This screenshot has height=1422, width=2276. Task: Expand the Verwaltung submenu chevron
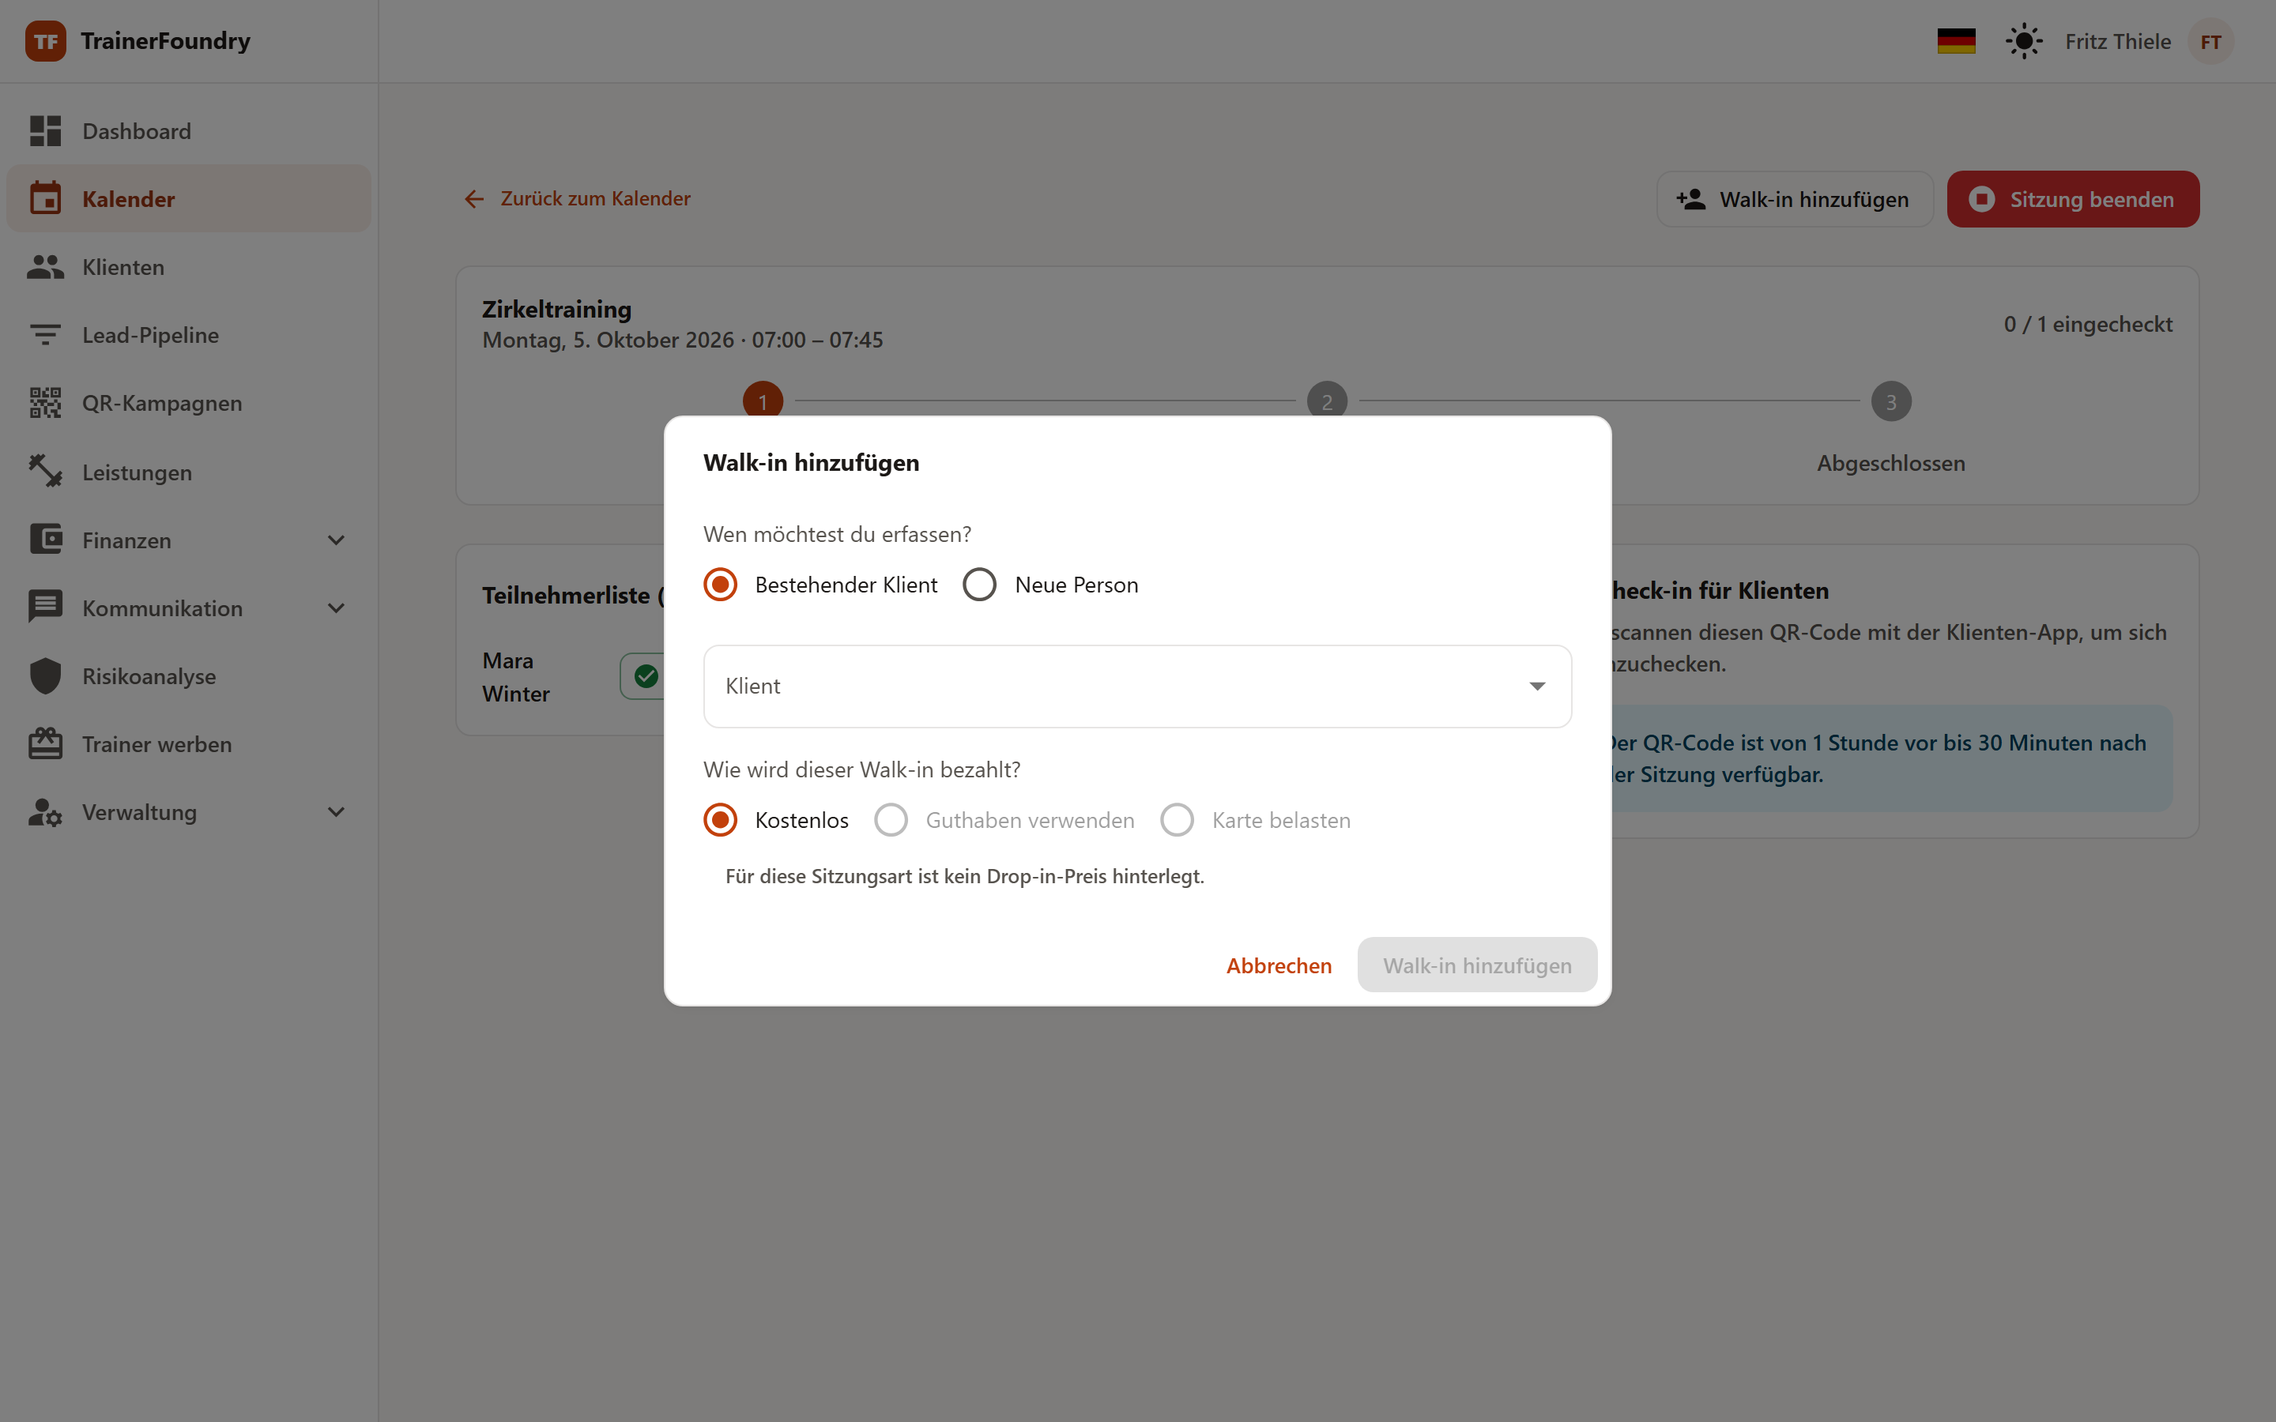pyautogui.click(x=336, y=813)
